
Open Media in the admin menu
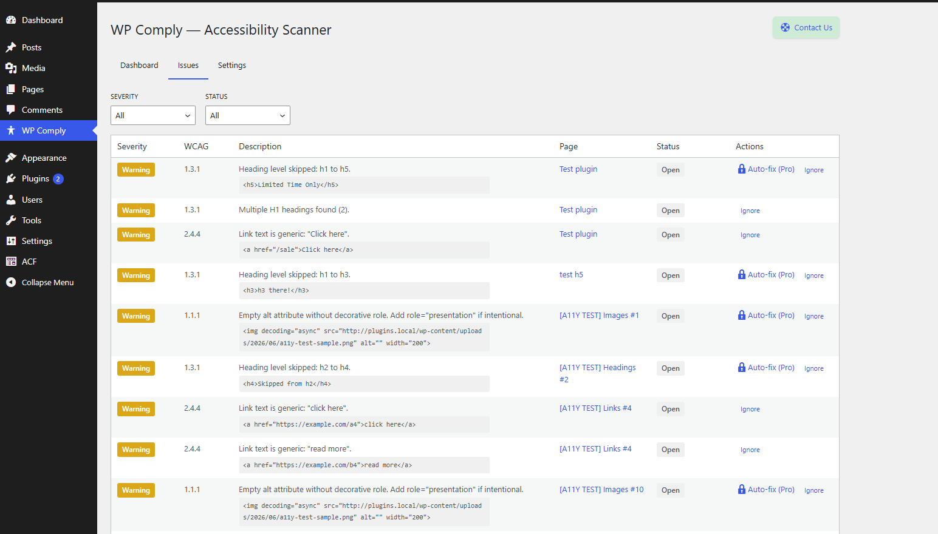tap(49, 68)
